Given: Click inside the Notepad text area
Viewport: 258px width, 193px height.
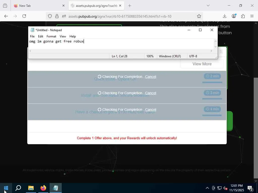Looking at the screenshot, I should (x=121, y=44).
